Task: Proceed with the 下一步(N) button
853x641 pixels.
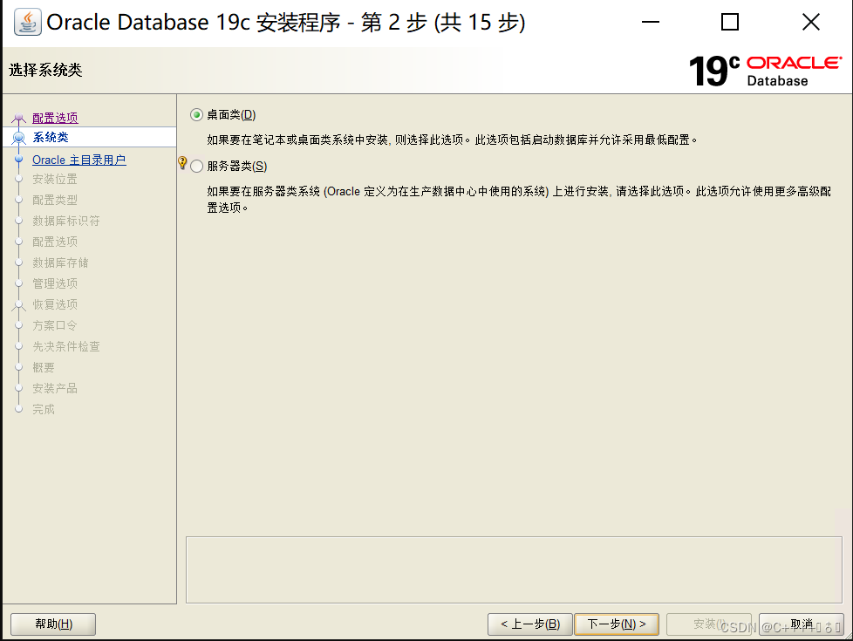Action: 617,624
